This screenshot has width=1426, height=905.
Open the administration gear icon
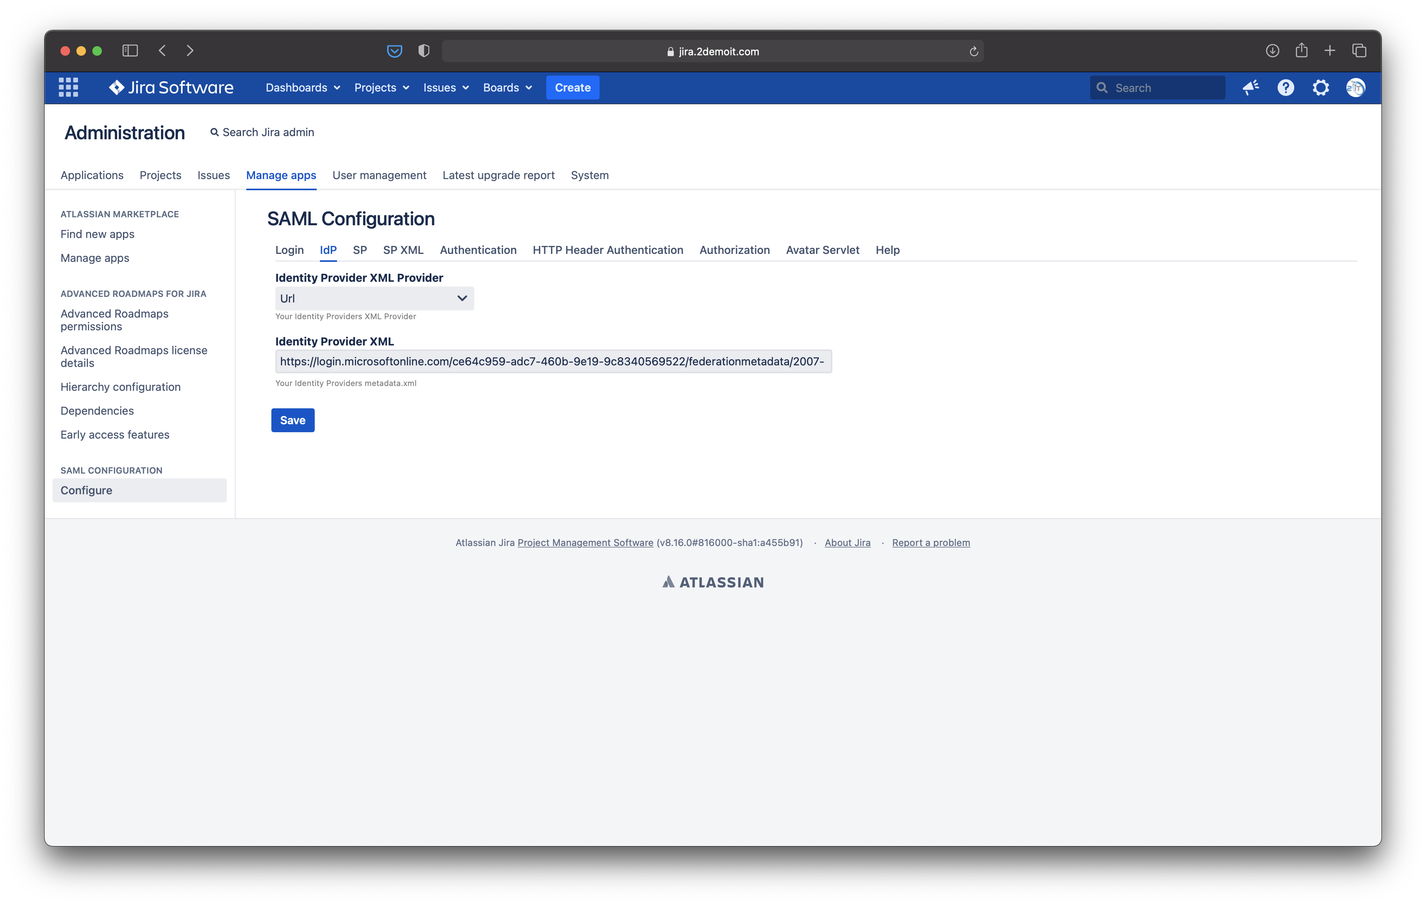(x=1321, y=88)
